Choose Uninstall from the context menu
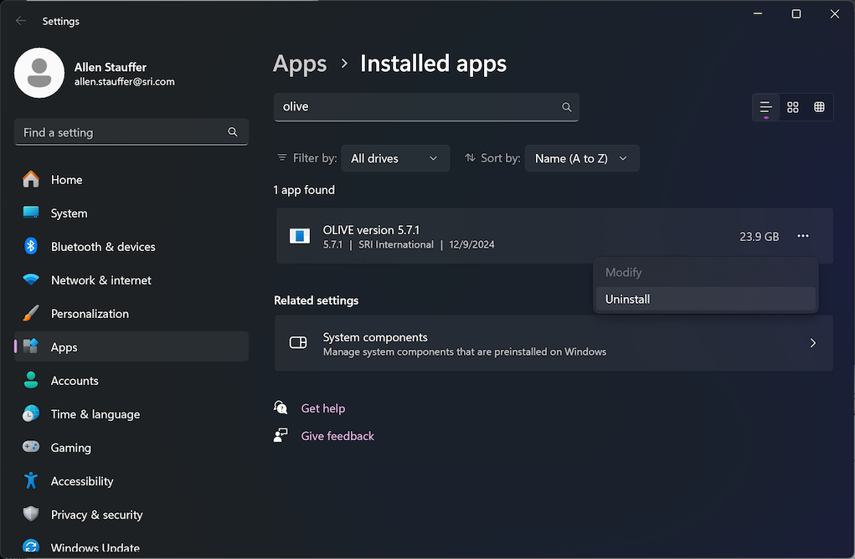The width and height of the screenshot is (855, 559). coord(627,299)
